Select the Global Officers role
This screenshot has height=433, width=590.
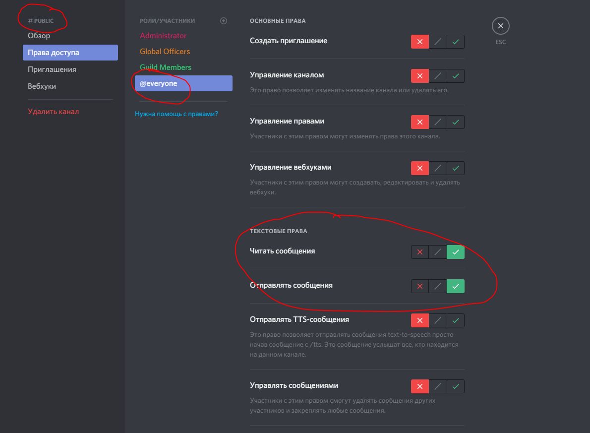[165, 52]
